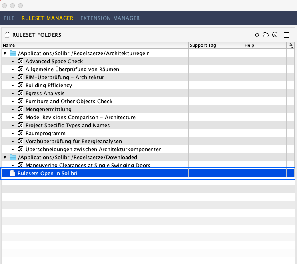Expand Vorabüberprüfung für Energieanalysen

pos(13,141)
